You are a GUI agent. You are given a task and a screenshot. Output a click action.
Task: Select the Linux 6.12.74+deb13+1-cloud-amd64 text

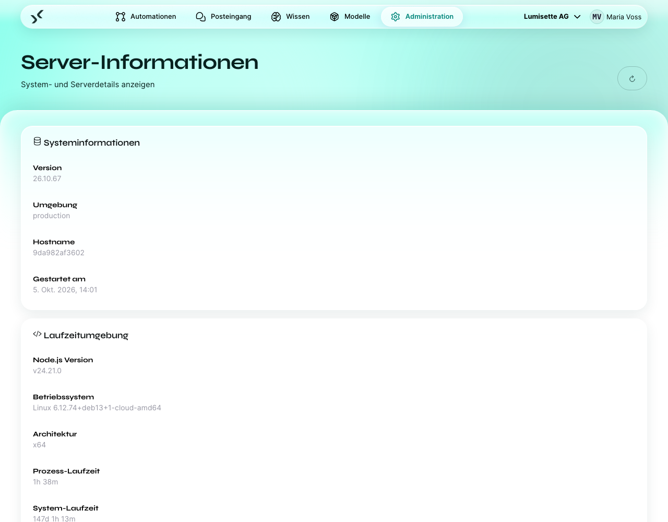pos(97,408)
